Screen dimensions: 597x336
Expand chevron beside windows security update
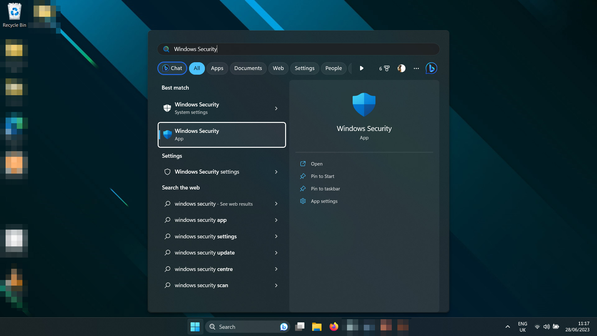[x=276, y=253]
